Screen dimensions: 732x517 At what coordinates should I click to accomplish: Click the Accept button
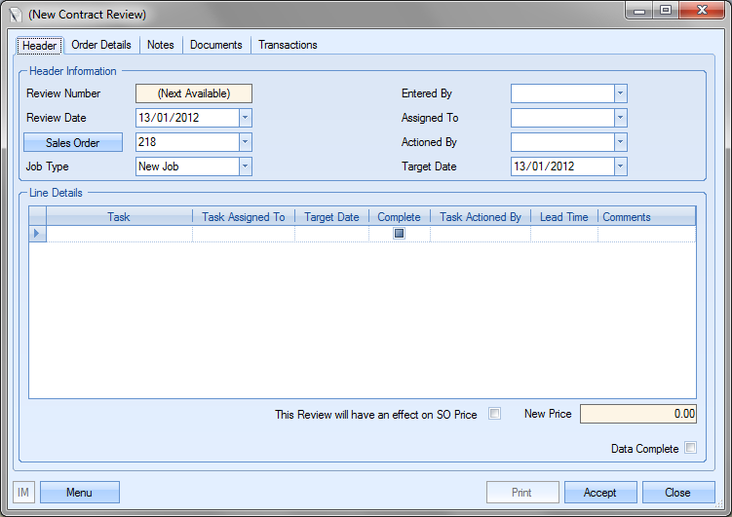click(600, 493)
